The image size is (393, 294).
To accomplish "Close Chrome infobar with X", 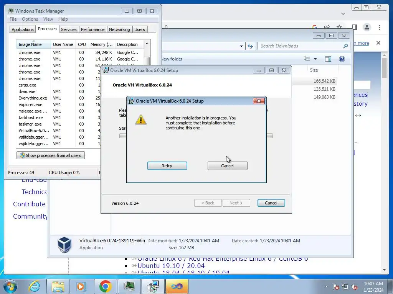I will coord(378,43).
